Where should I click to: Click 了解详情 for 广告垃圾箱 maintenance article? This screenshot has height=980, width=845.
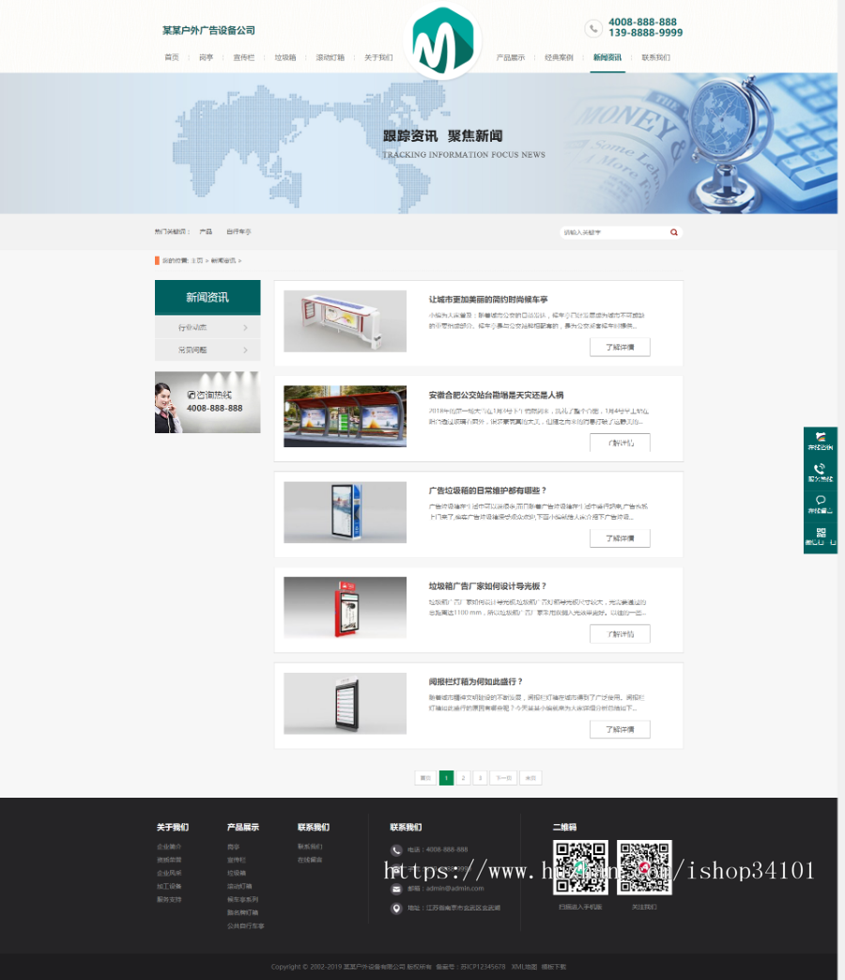coord(621,538)
